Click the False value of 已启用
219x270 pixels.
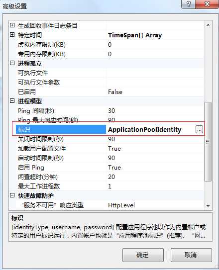pyautogui.click(x=115, y=92)
